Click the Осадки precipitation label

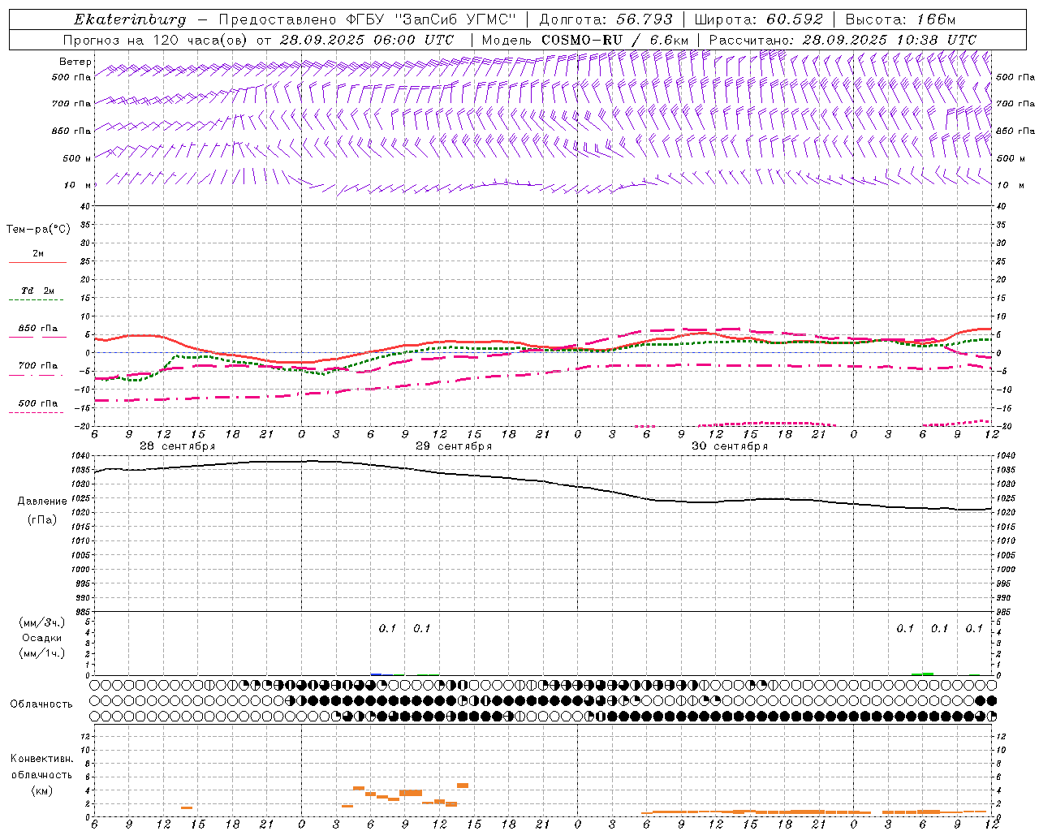tap(42, 638)
